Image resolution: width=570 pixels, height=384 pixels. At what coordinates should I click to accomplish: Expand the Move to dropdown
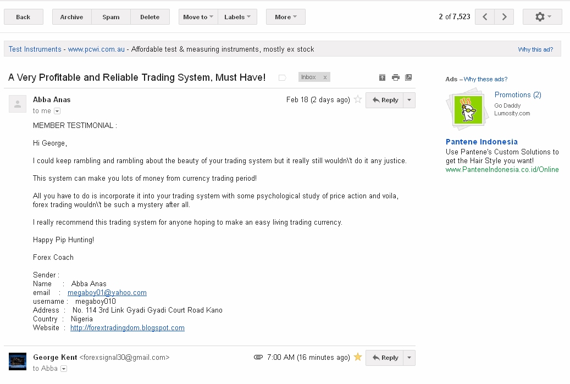tap(198, 16)
